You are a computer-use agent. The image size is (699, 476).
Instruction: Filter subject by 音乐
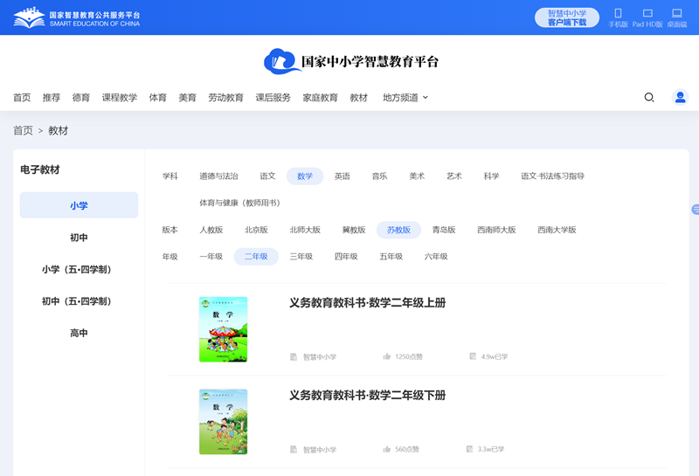click(x=379, y=176)
